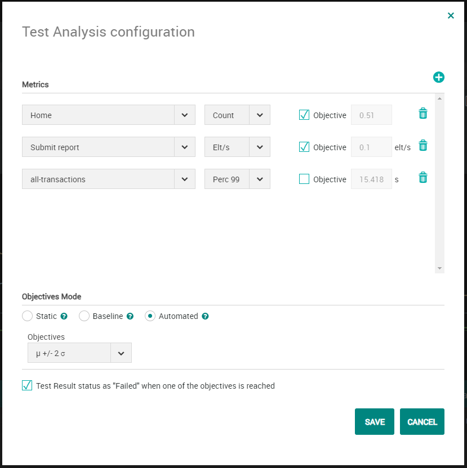Toggle the Test Result status as Failed checkbox
This screenshot has width=467, height=468.
27,385
